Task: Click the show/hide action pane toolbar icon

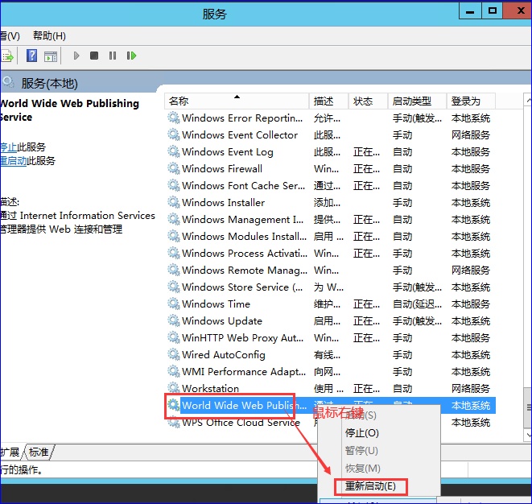Action: tap(51, 56)
